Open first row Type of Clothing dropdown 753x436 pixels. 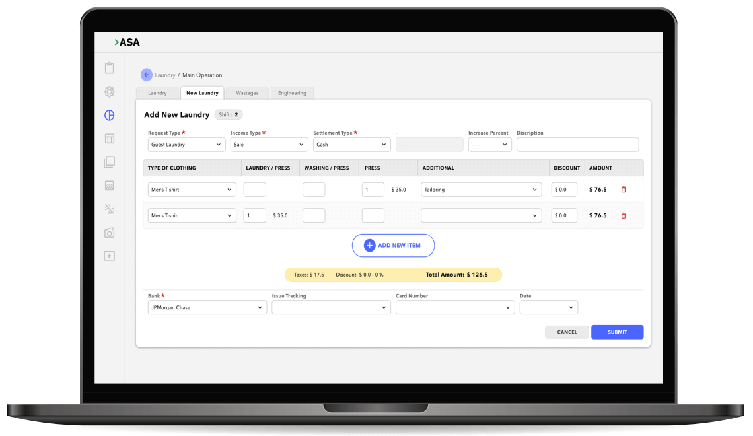[192, 190]
